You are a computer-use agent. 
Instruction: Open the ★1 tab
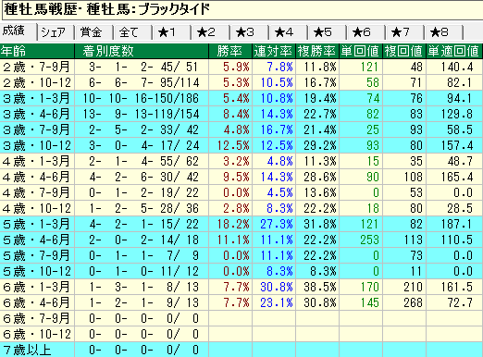tap(172, 32)
